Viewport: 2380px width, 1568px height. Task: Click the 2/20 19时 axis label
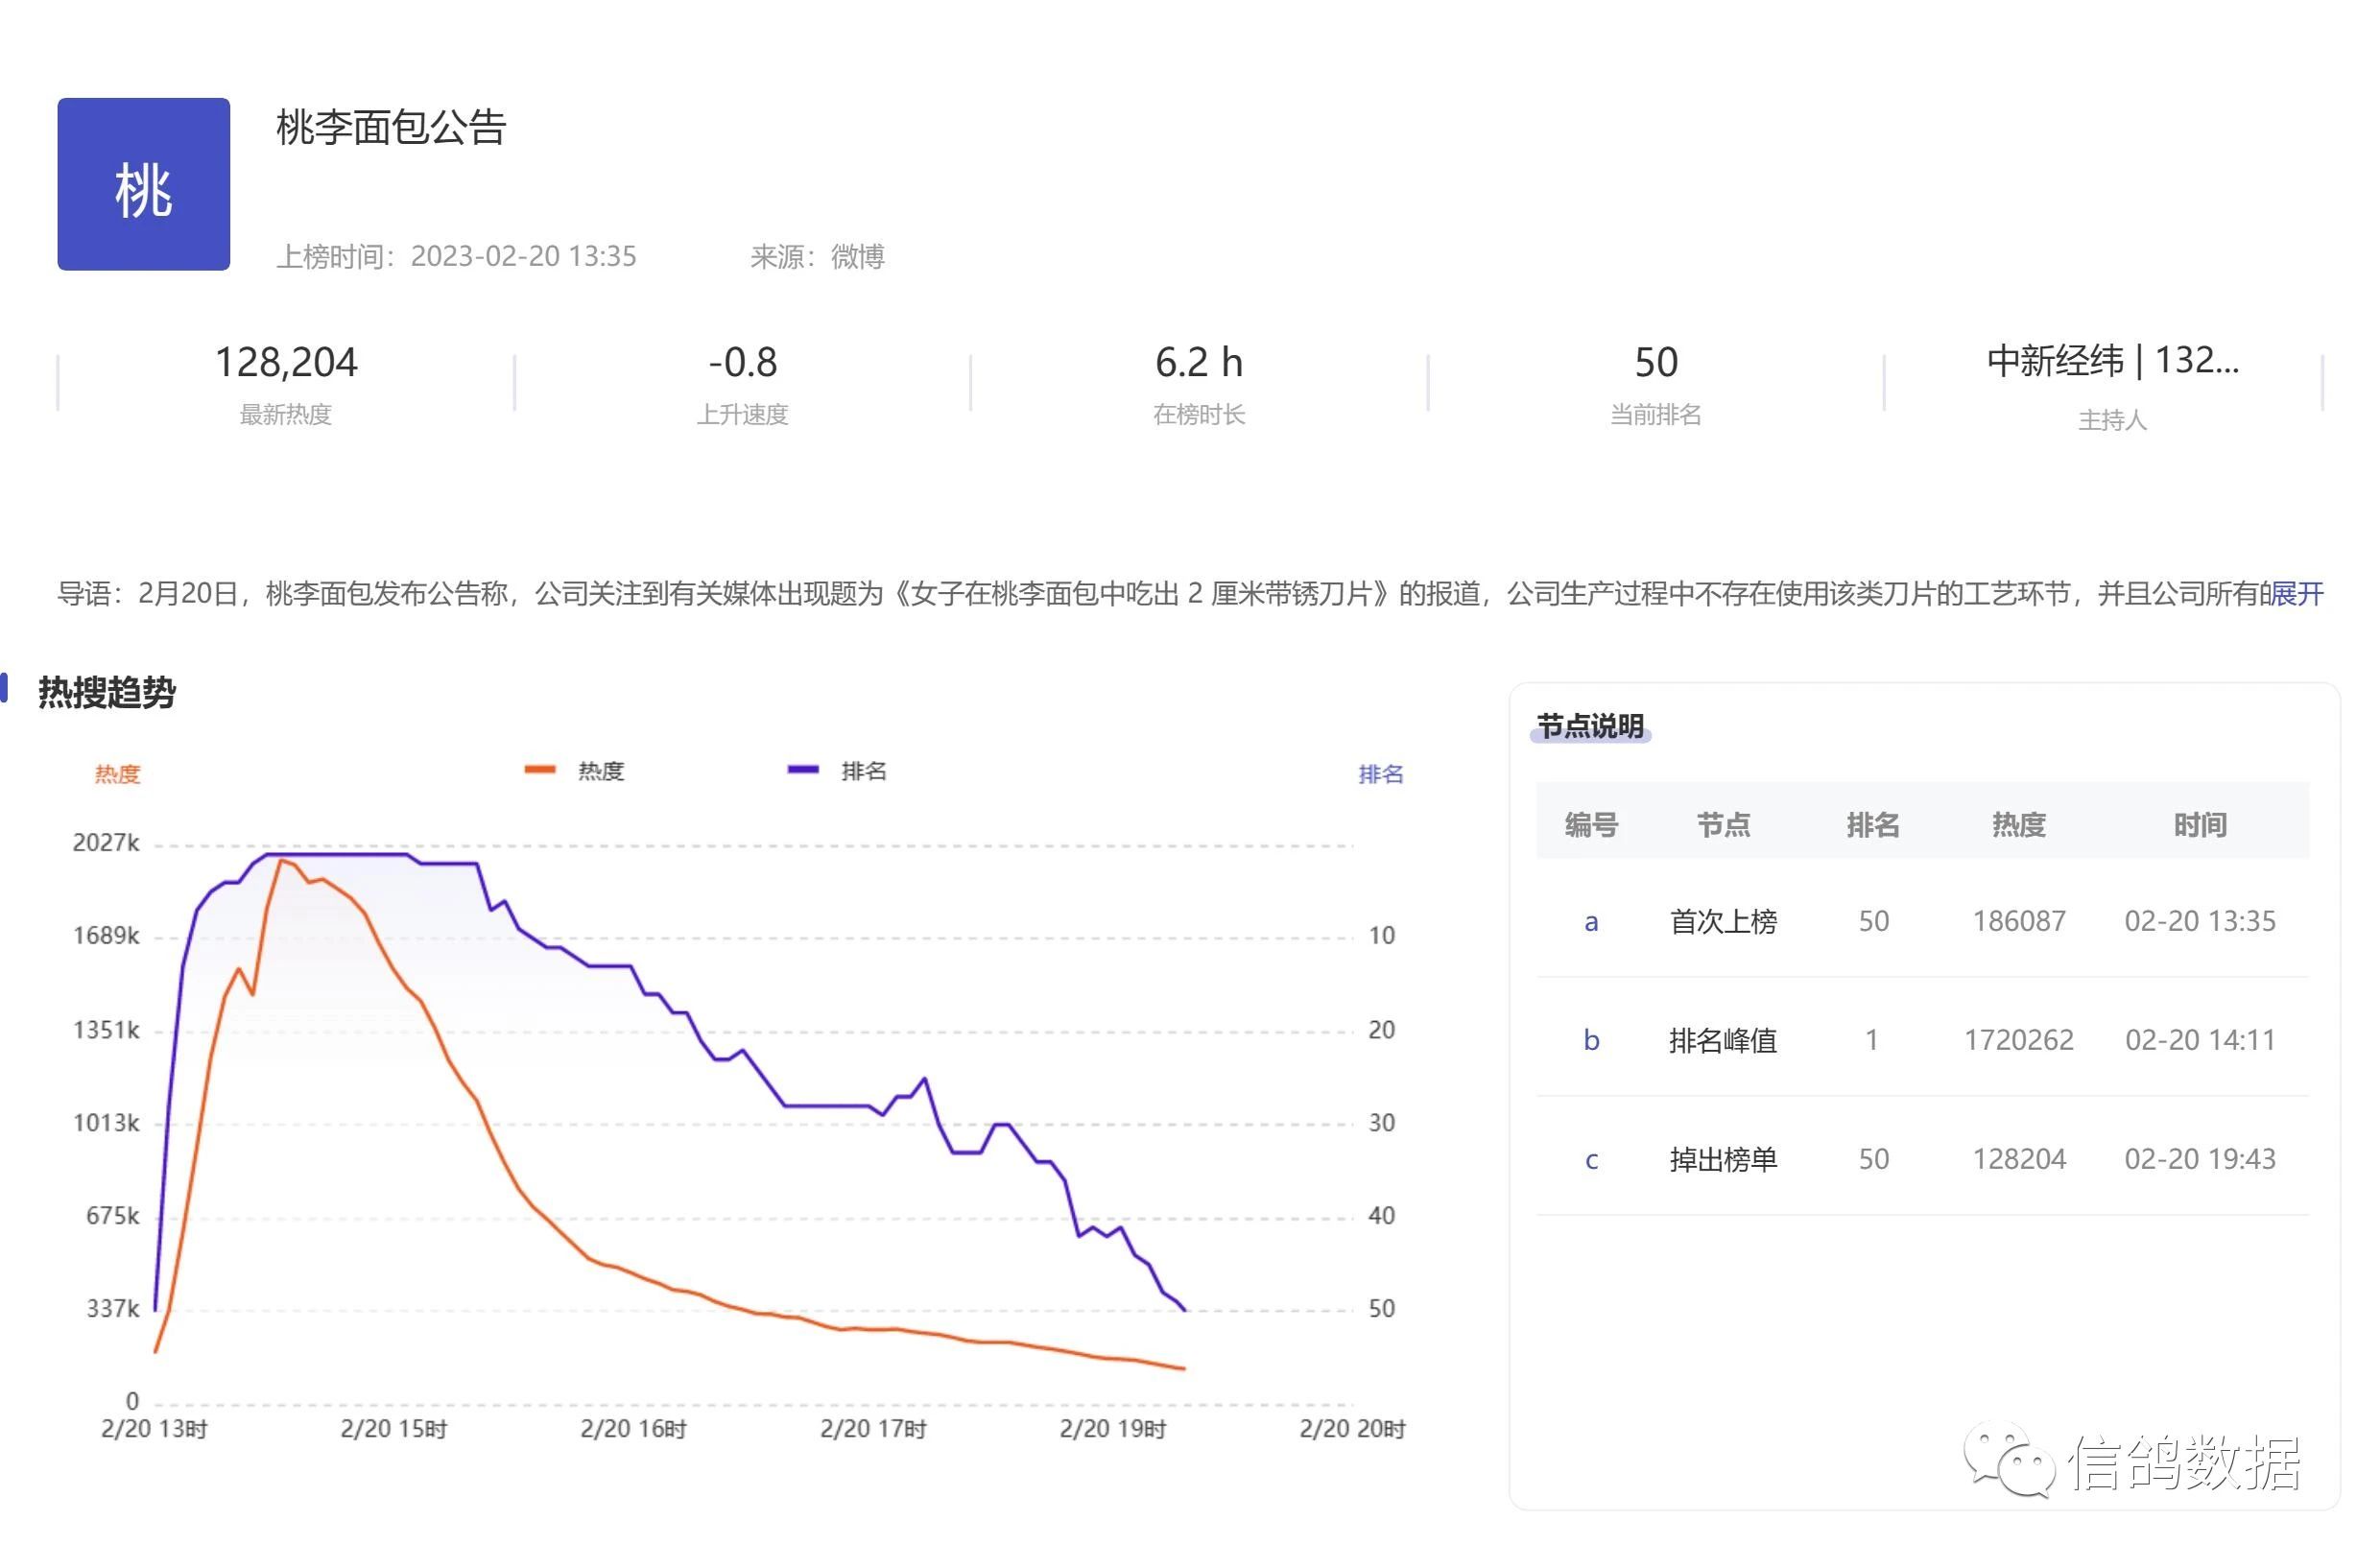1112,1429
